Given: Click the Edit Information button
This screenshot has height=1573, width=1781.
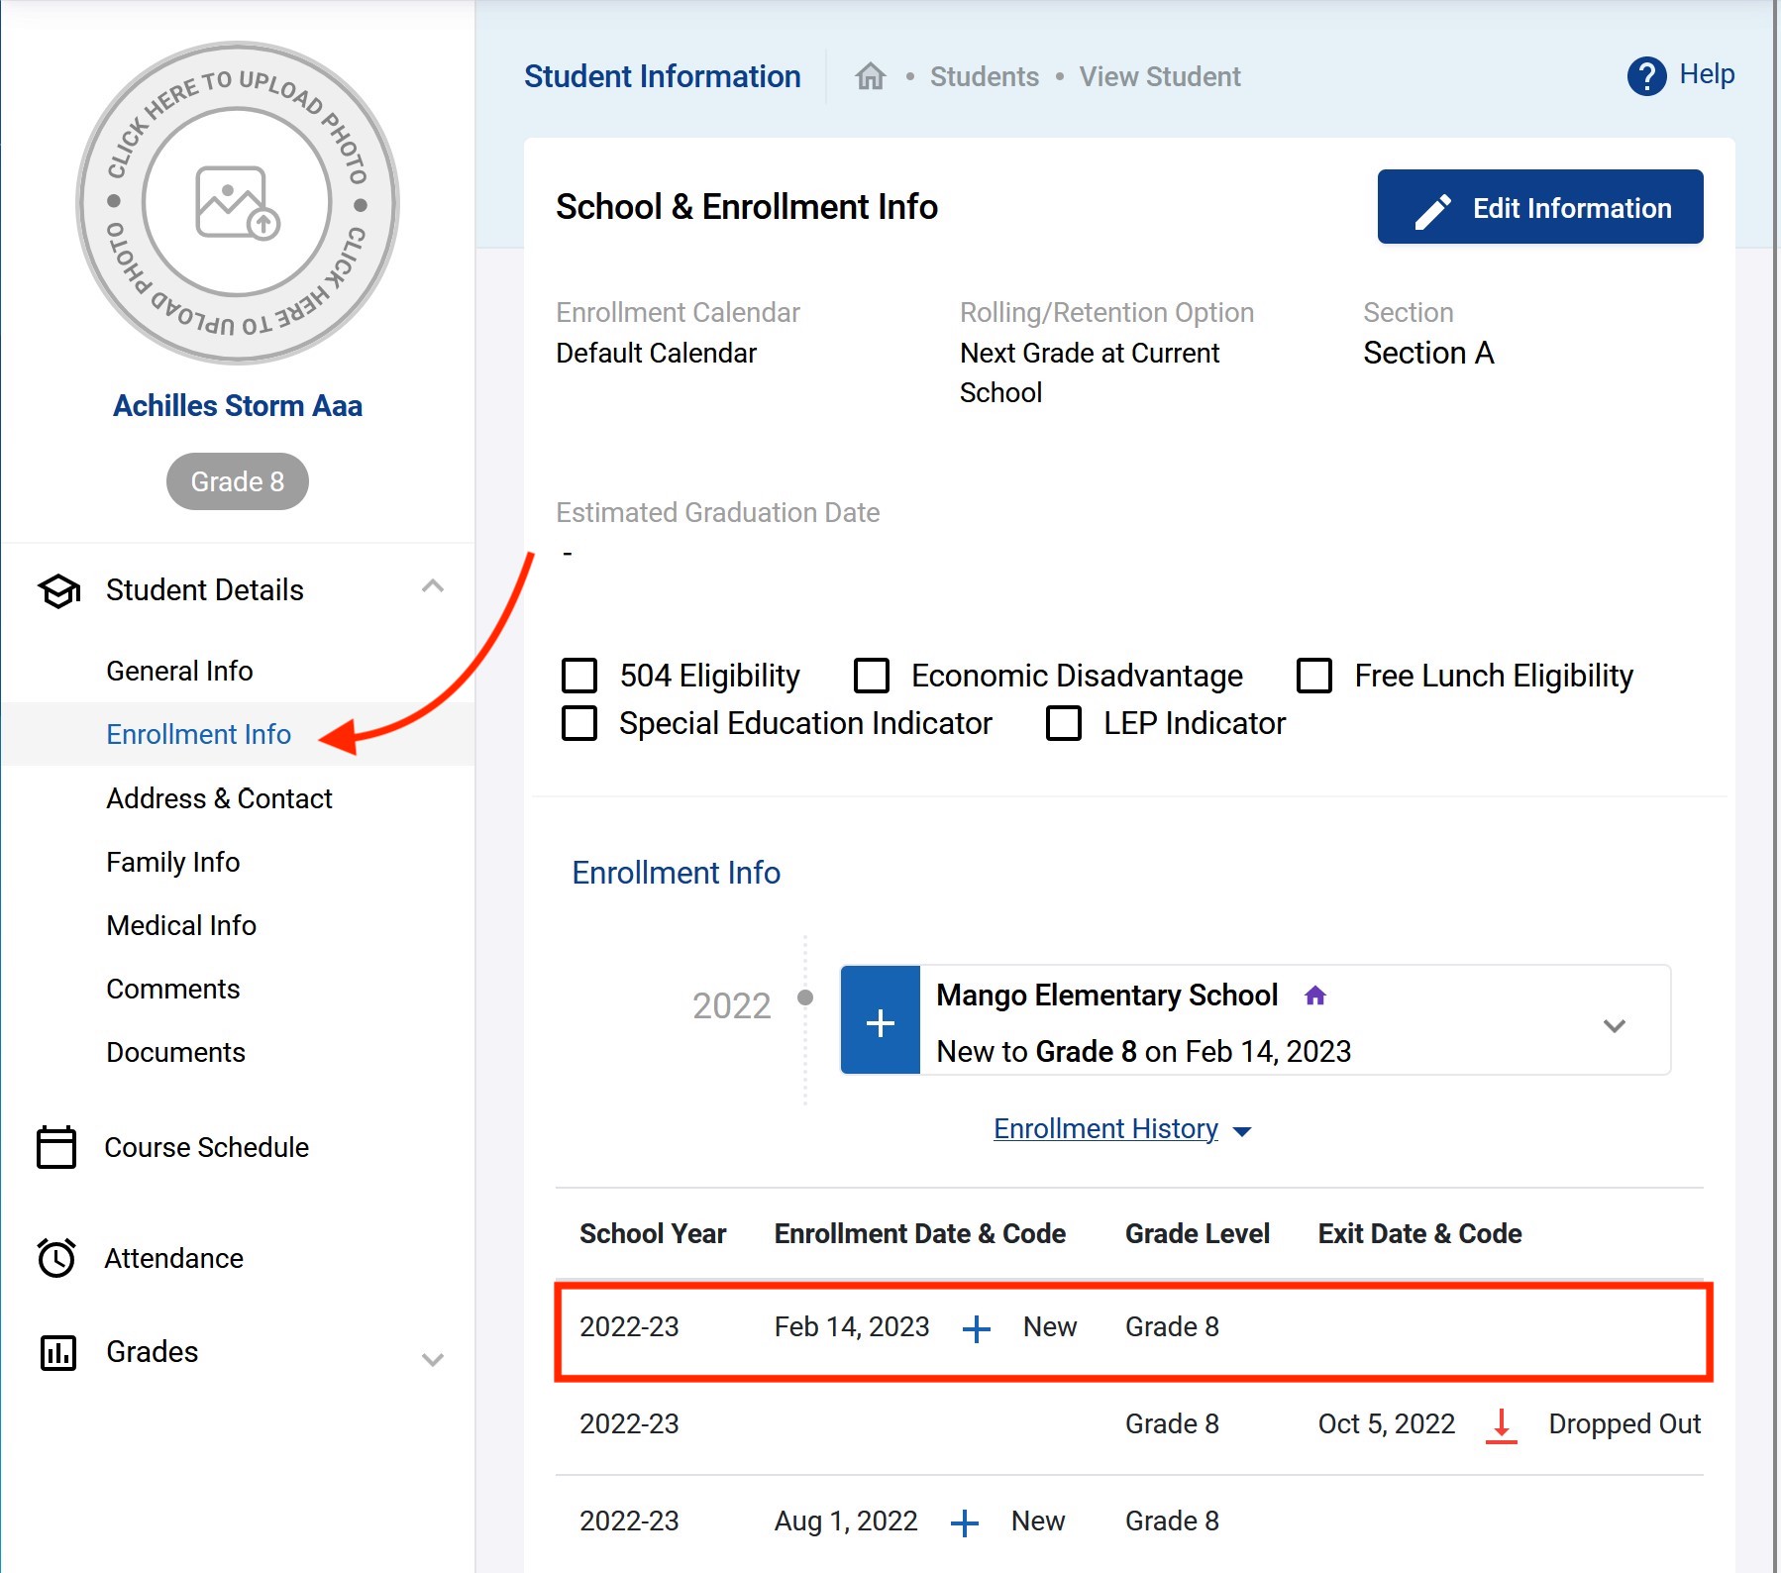Looking at the screenshot, I should click(x=1539, y=207).
